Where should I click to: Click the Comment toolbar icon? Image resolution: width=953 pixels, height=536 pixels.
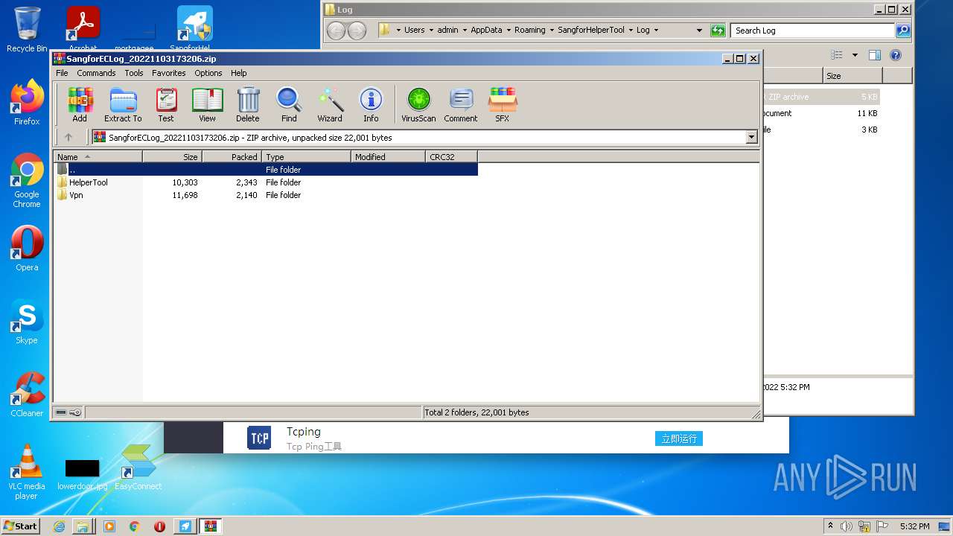pos(461,105)
